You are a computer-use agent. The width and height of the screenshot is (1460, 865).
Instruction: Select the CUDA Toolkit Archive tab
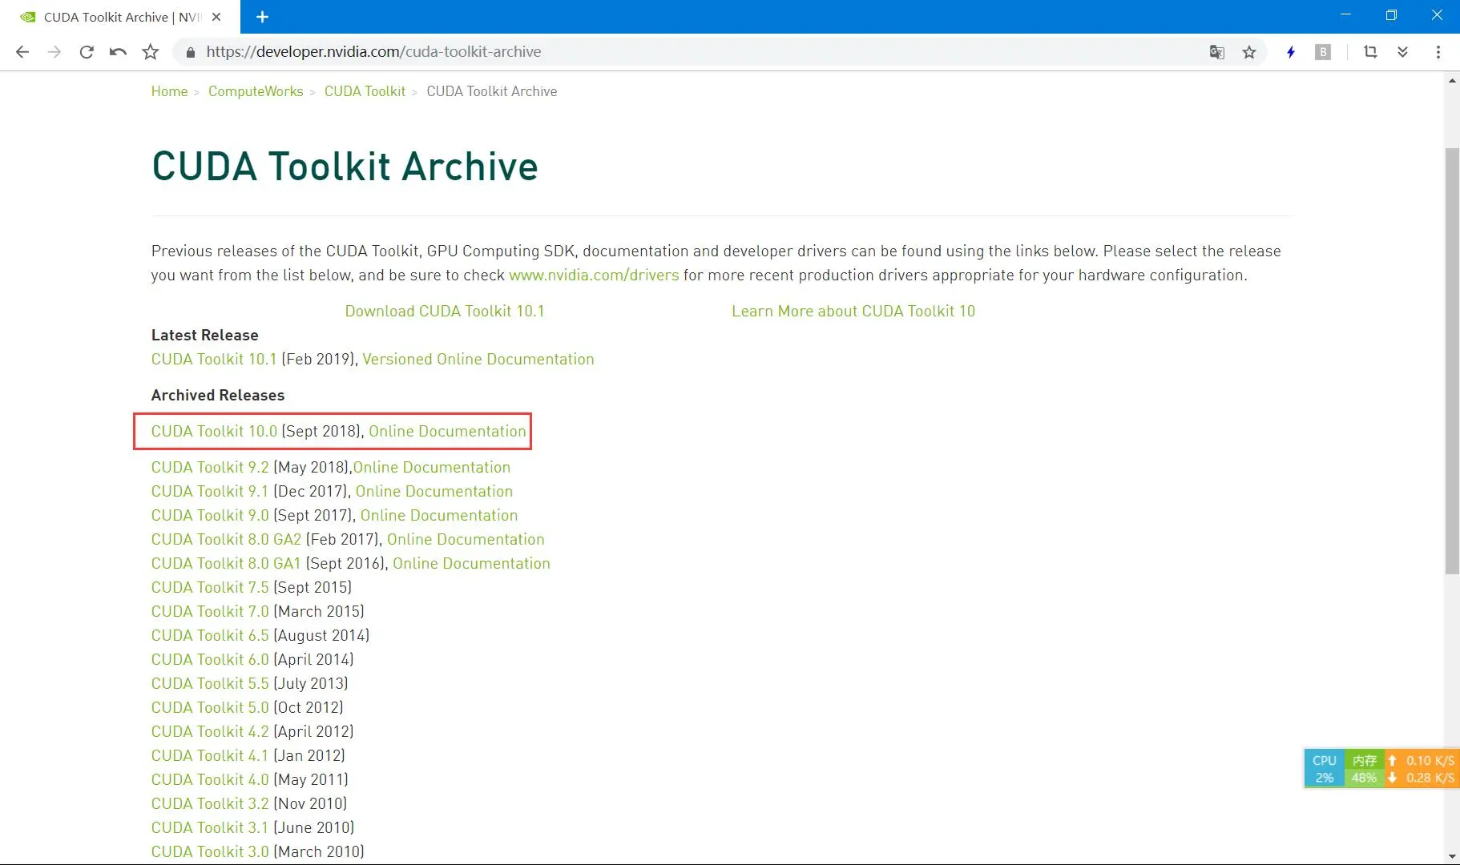(x=120, y=17)
